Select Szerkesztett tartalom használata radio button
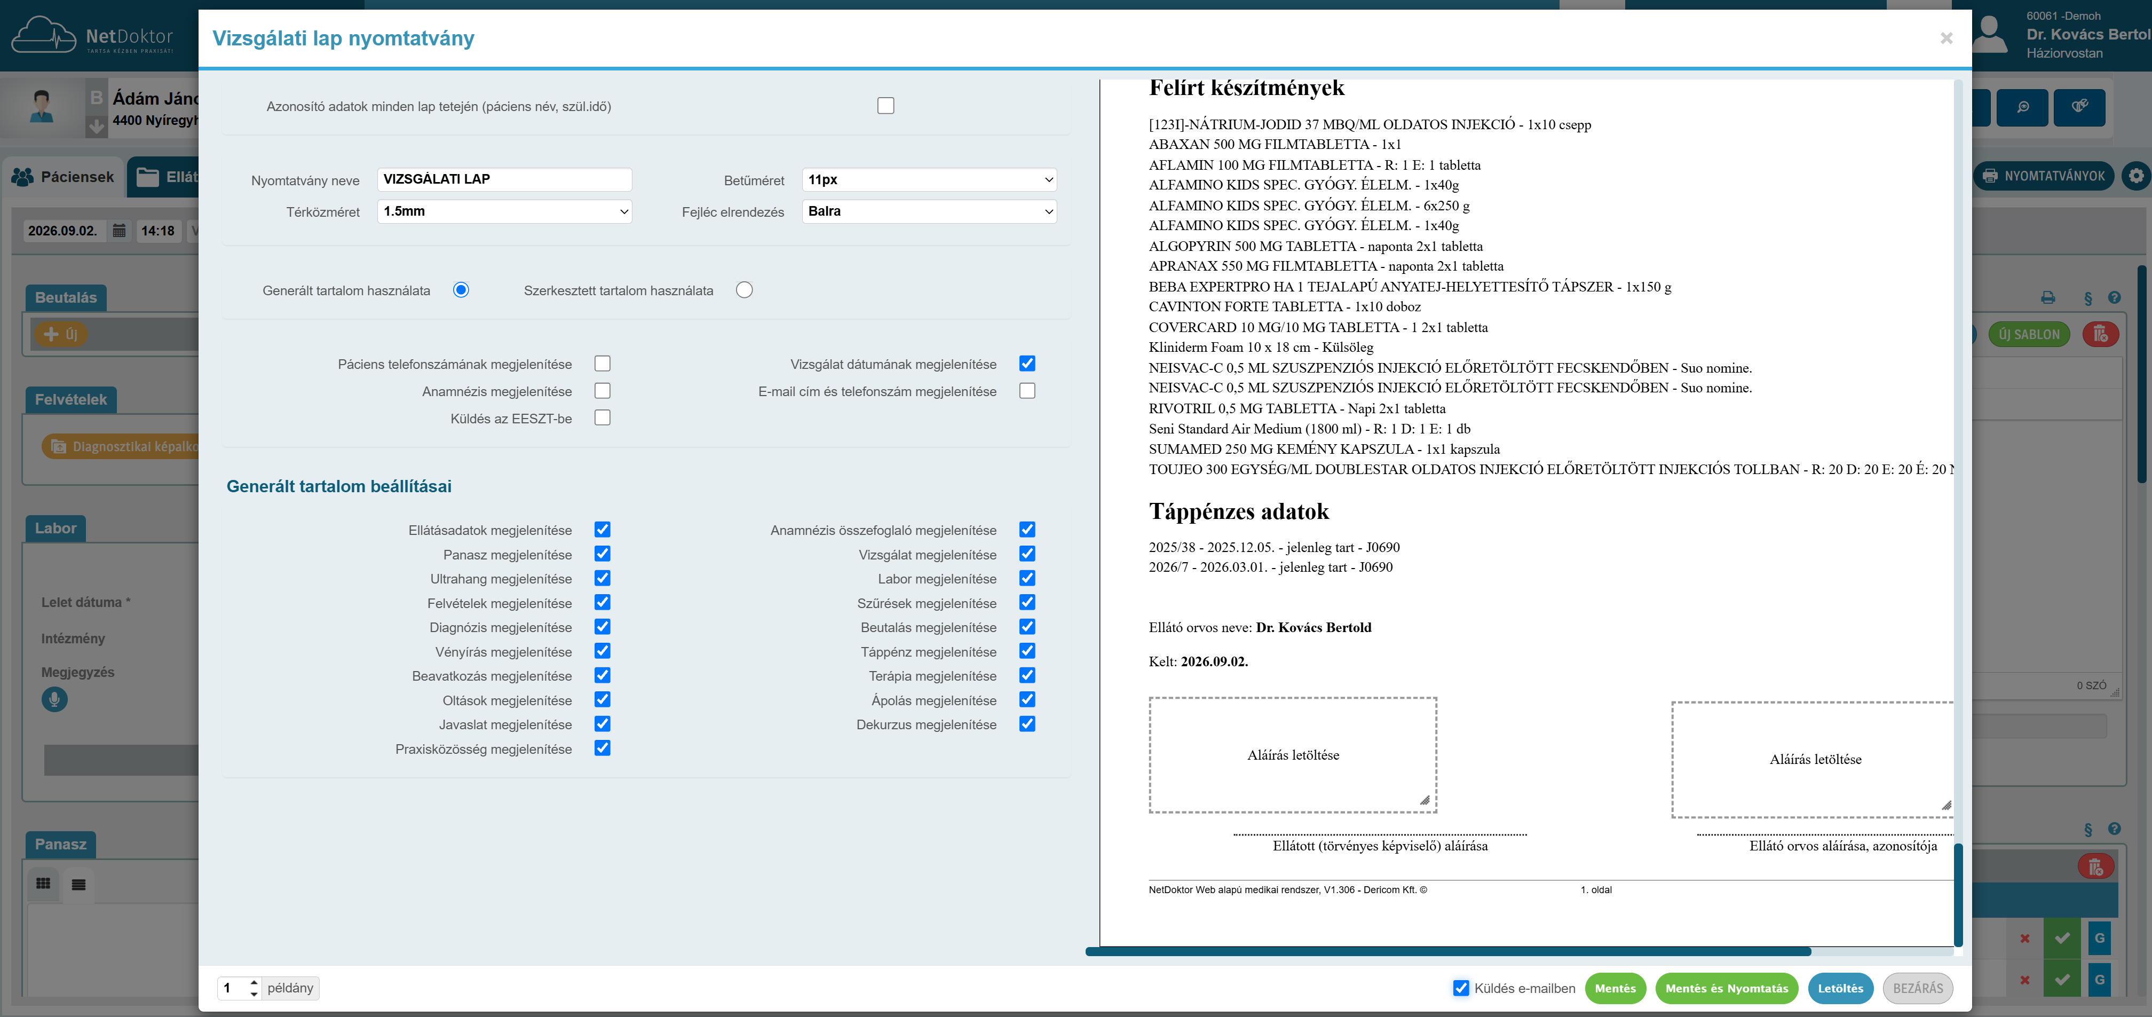The image size is (2152, 1017). [x=745, y=290]
